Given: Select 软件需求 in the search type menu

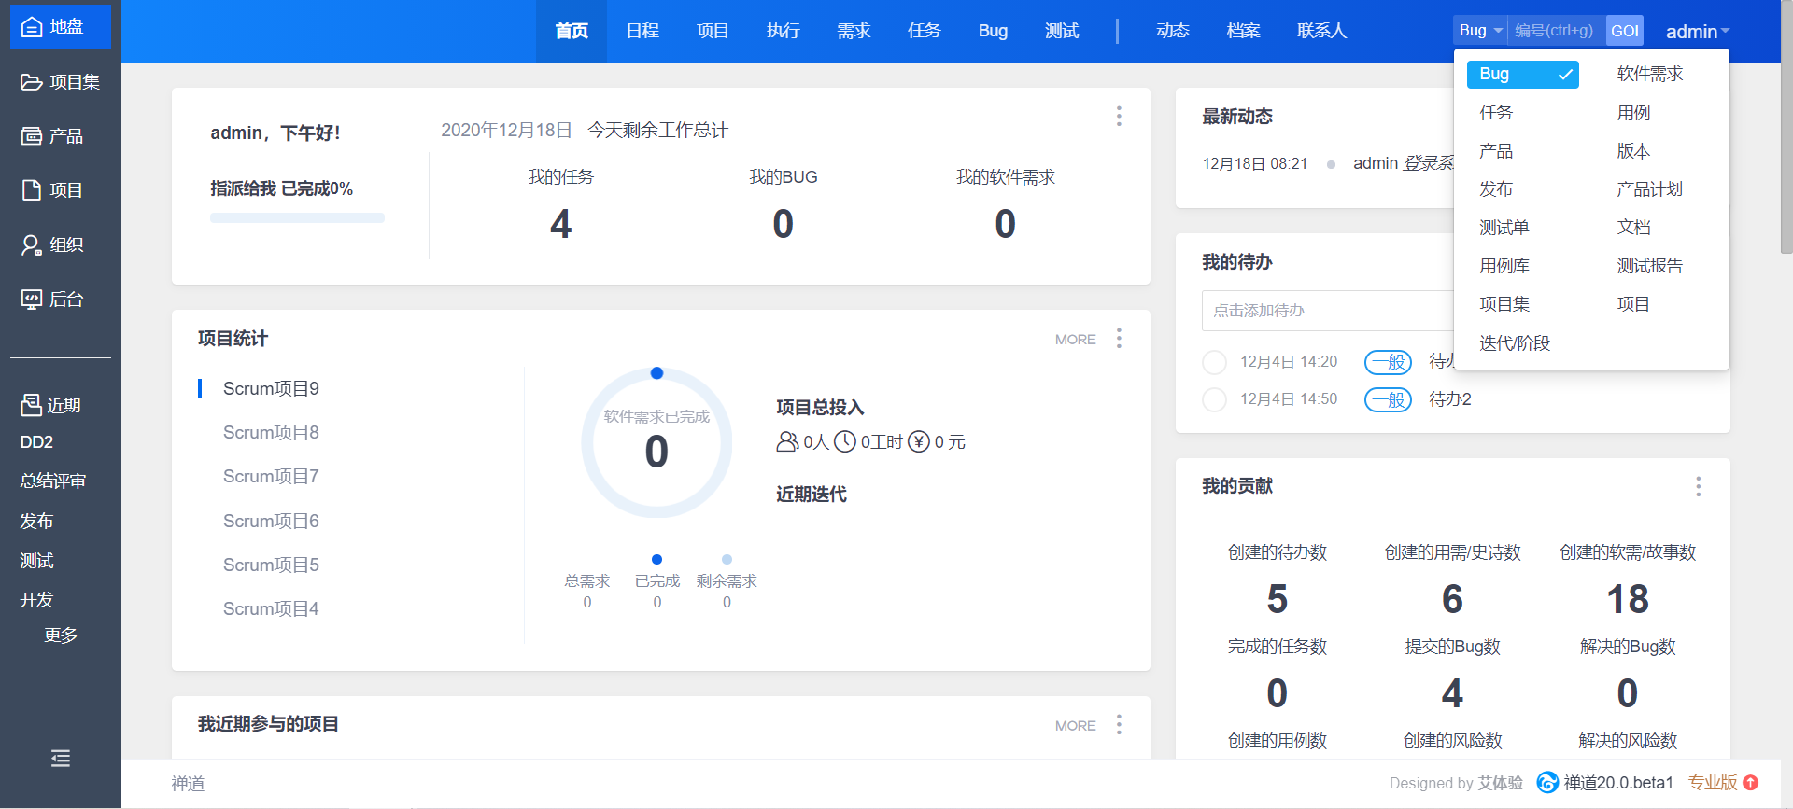Looking at the screenshot, I should pos(1650,75).
